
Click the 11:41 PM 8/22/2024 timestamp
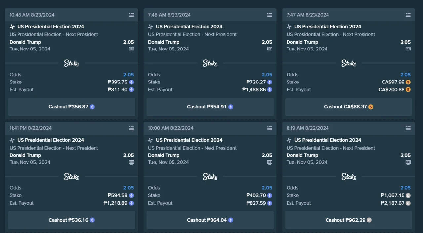coord(31,128)
